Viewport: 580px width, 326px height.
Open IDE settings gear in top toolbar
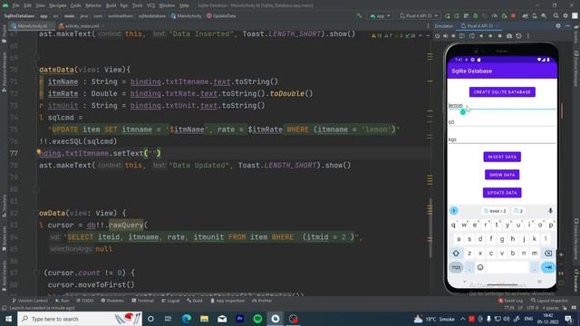[x=565, y=16]
